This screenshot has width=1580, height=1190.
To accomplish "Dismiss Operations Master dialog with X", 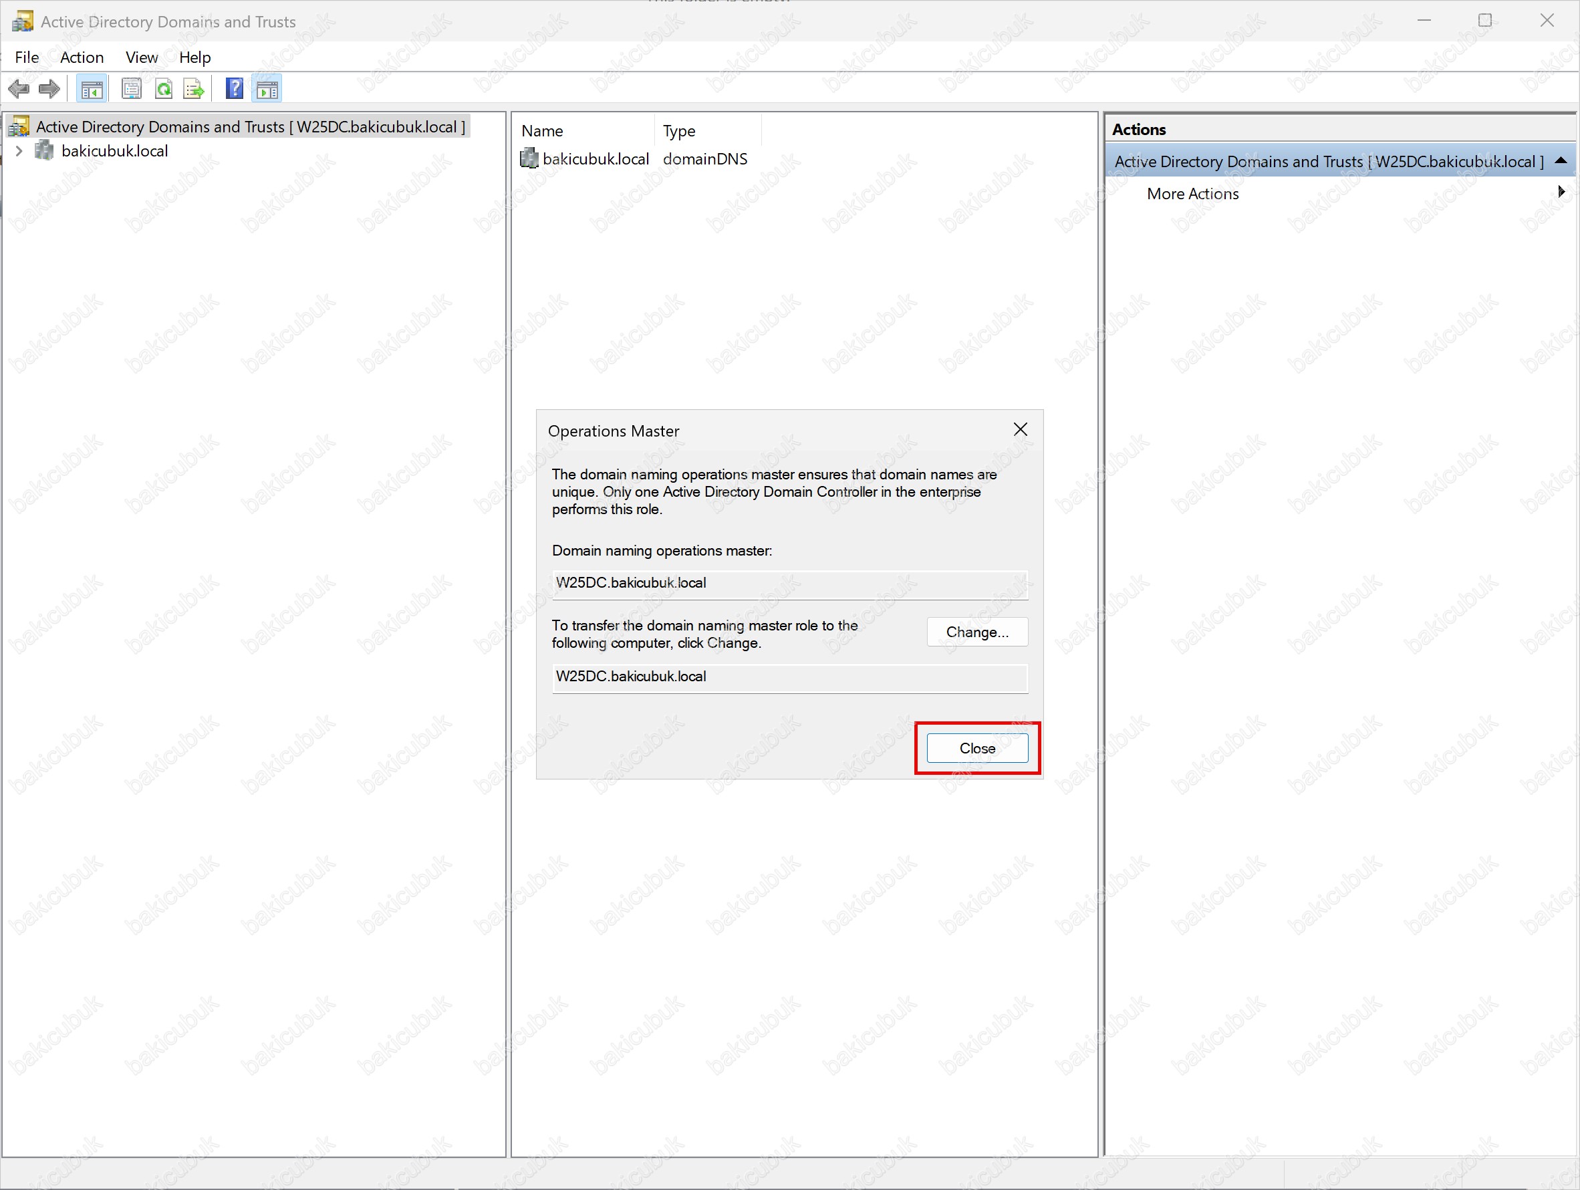I will pyautogui.click(x=1021, y=429).
